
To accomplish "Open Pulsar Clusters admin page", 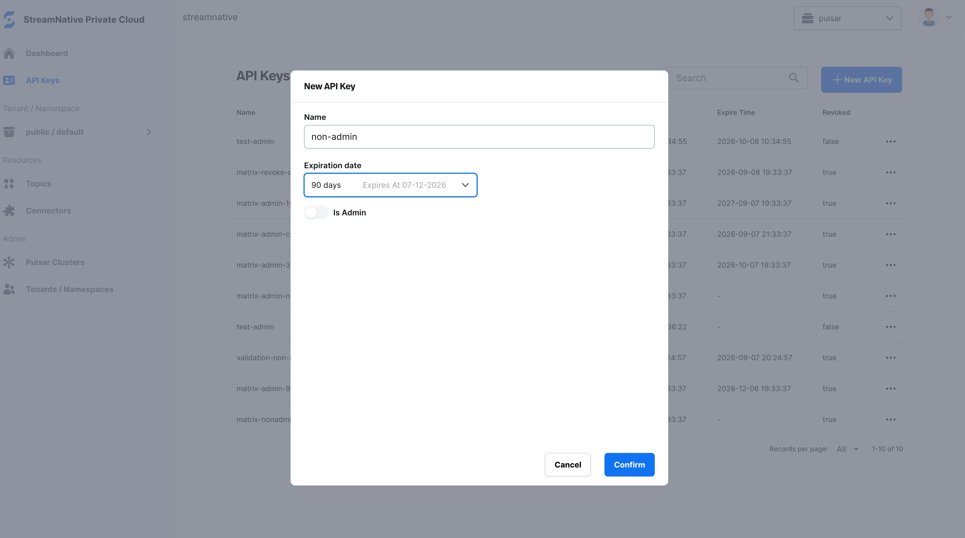I will coord(55,262).
